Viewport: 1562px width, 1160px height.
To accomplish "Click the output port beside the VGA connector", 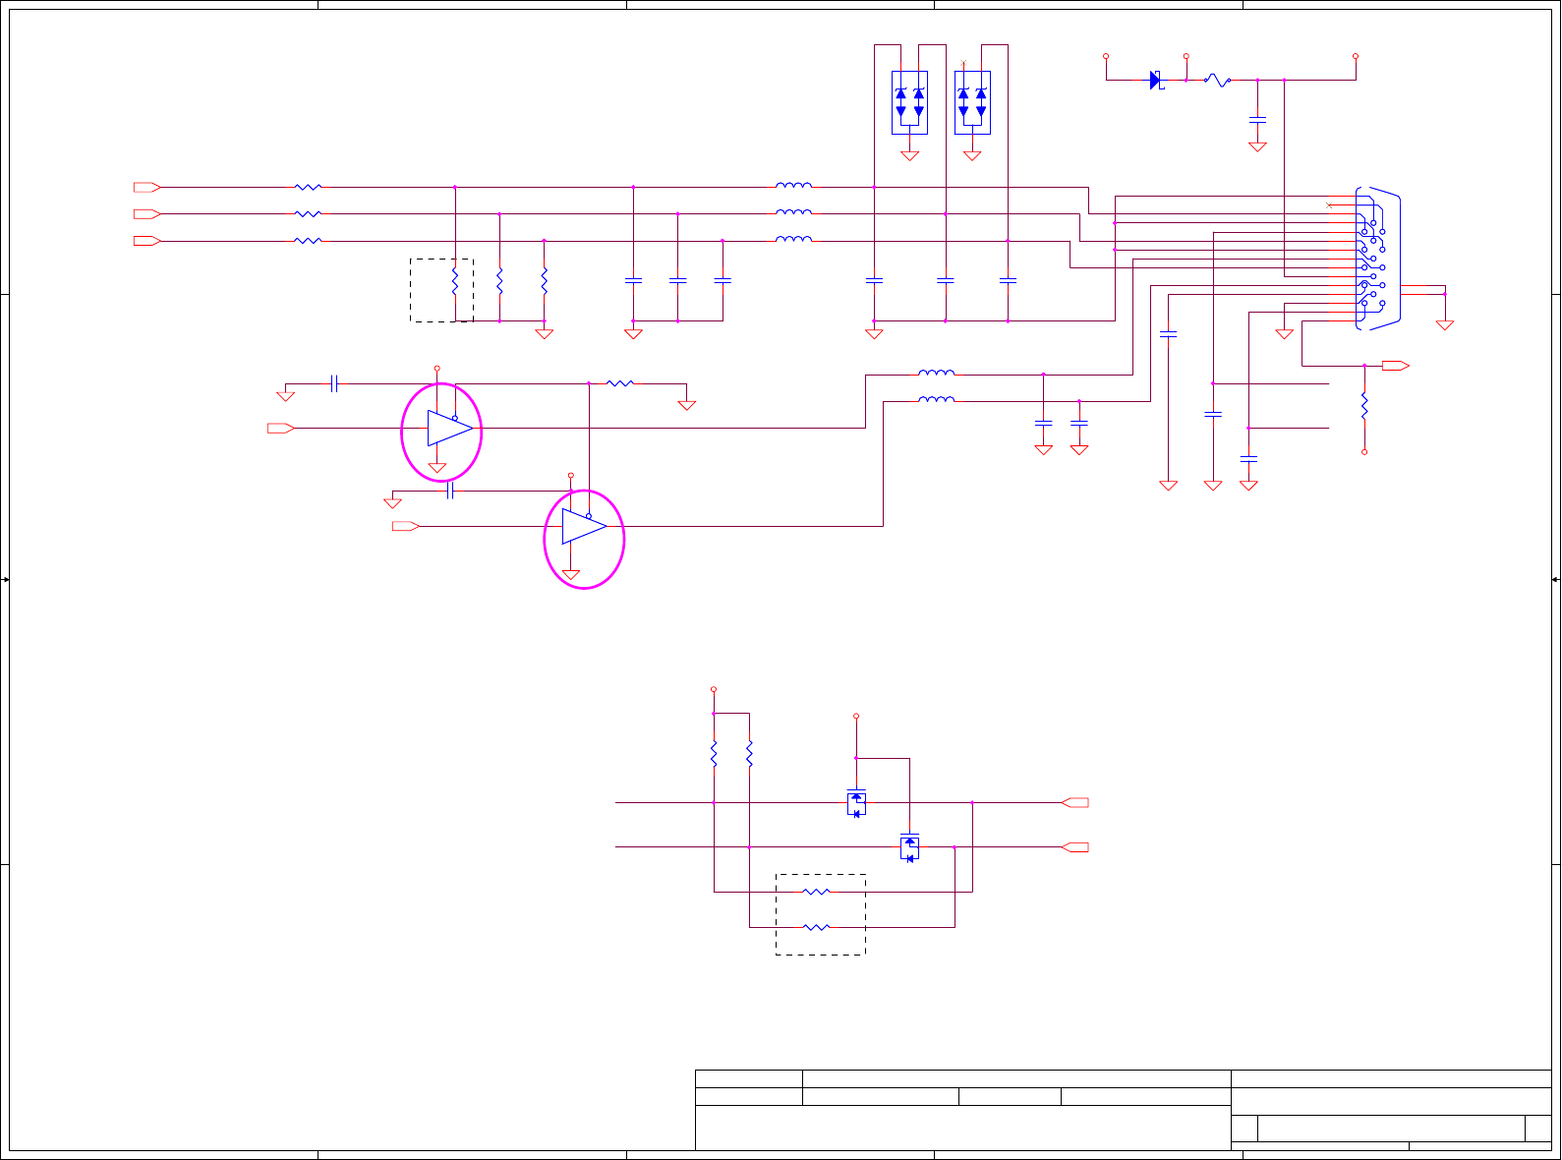I will tap(1396, 366).
